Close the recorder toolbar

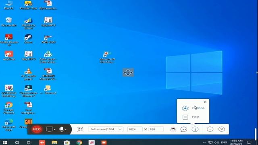pos(222,129)
